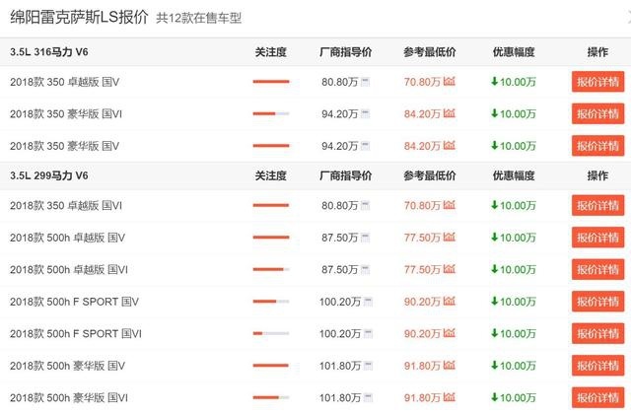631x413 pixels.
Task: Click 报价详情 for 500h 豪华版 国V
Action: click(x=597, y=366)
